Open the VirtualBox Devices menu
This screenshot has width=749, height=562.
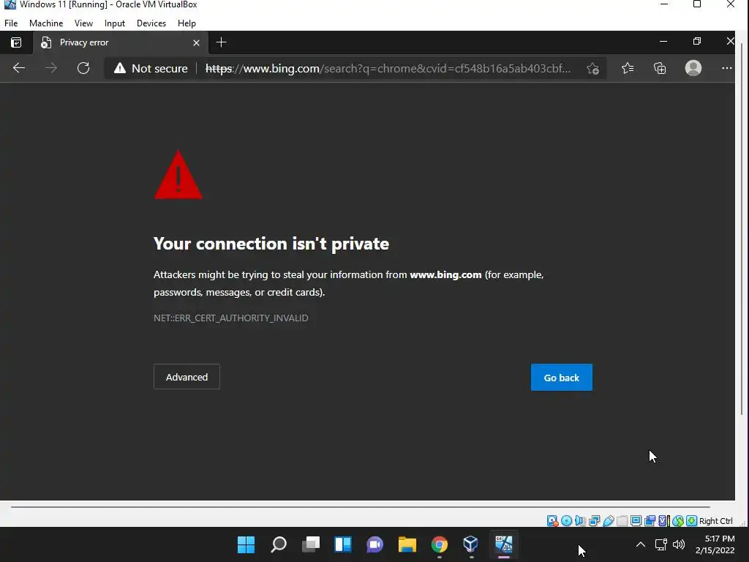click(151, 23)
